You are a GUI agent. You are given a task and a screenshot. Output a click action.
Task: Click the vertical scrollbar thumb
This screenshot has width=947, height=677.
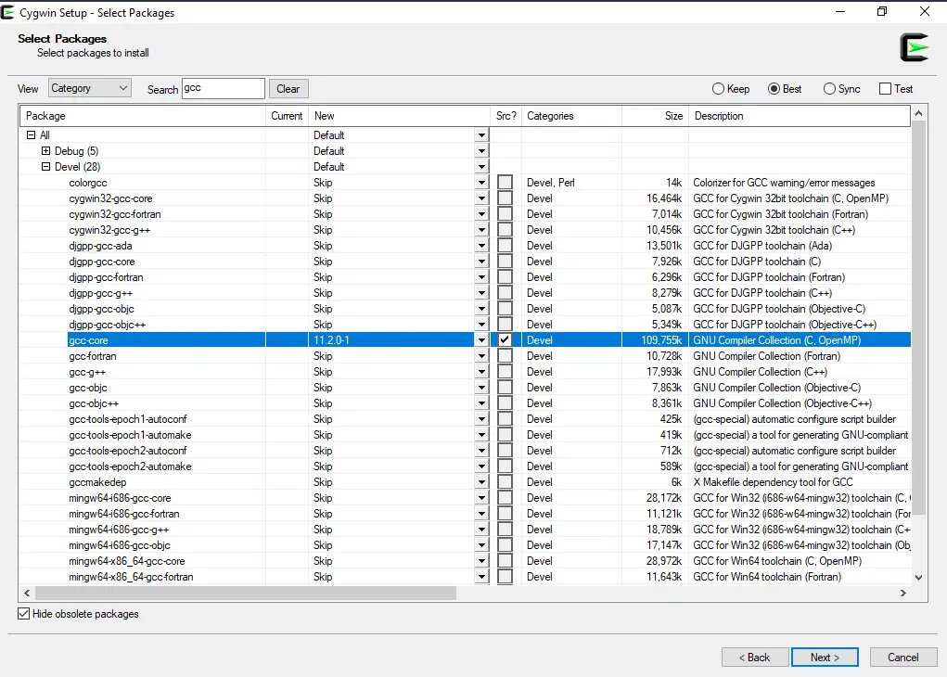918,318
